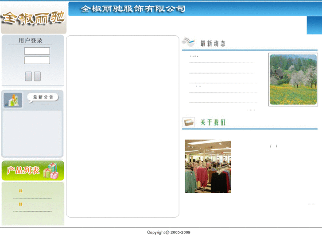322x241 pixels.
Task: Click the 最新动态 section heading
Action: click(x=213, y=43)
